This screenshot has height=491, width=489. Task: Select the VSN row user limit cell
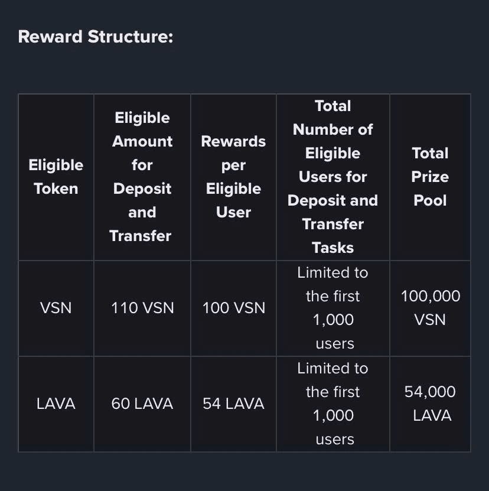pos(332,308)
